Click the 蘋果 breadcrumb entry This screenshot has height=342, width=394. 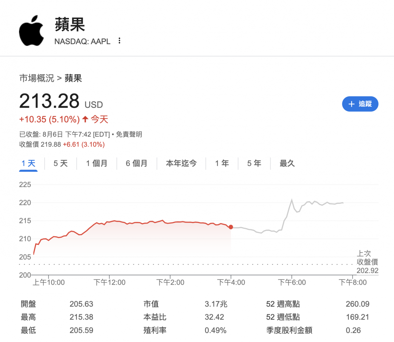[x=73, y=78]
